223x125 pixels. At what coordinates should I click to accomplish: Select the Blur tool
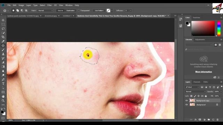[x=3, y=71]
